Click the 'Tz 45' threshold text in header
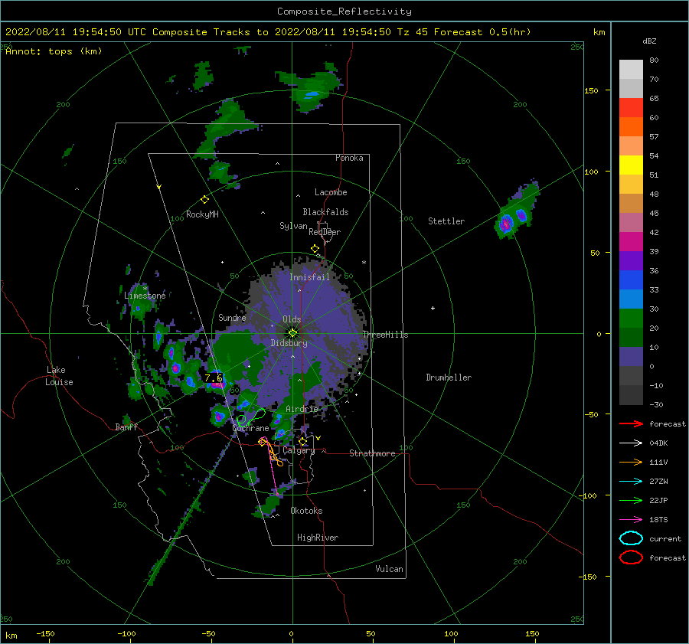This screenshot has height=644, width=689. click(x=412, y=32)
